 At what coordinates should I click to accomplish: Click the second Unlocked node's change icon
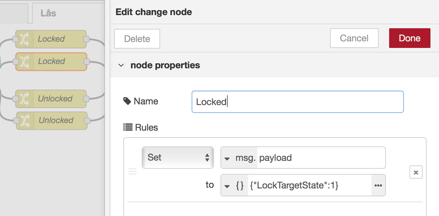25,120
